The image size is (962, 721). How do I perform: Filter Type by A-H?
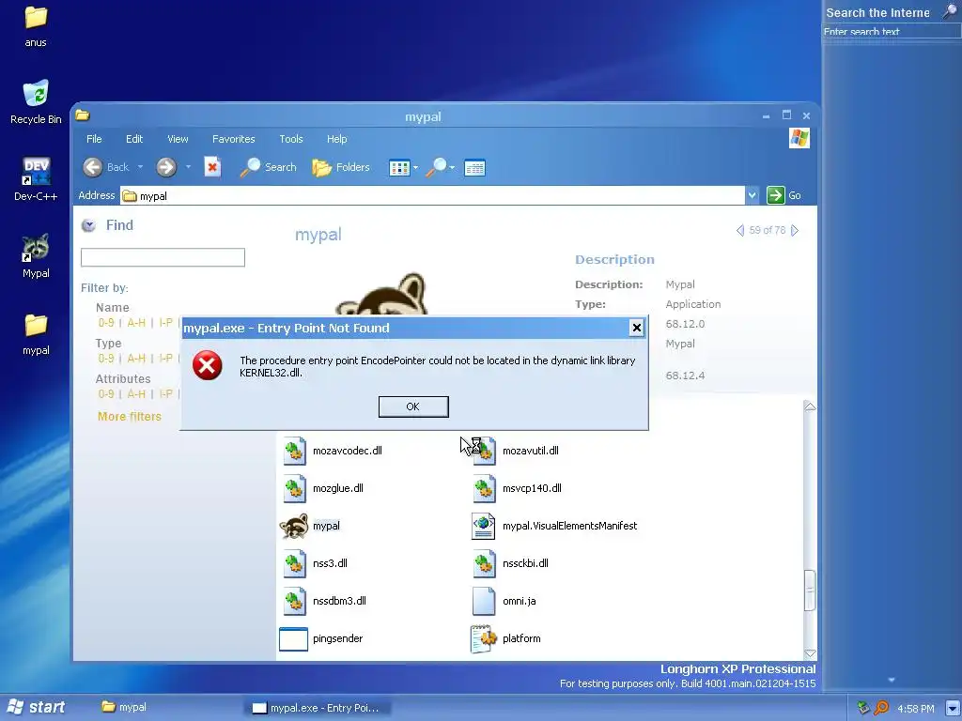click(x=136, y=358)
